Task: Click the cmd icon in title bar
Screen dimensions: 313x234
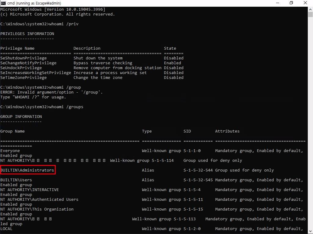Action: point(3,3)
